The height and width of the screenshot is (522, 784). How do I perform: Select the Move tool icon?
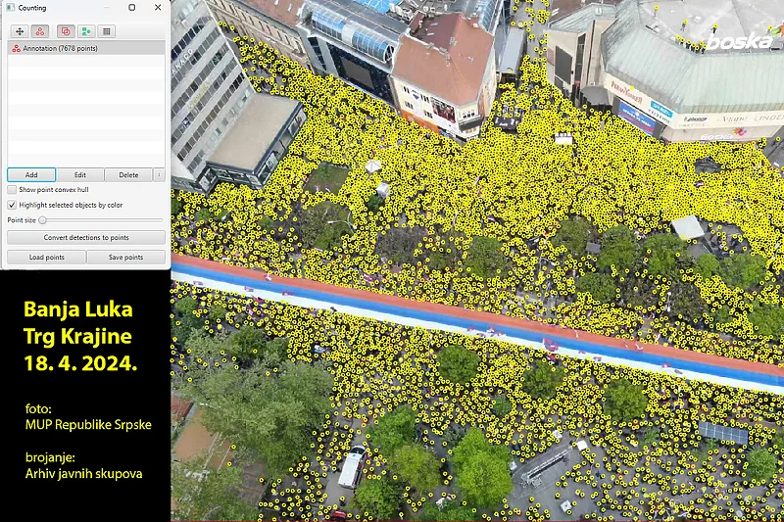click(20, 31)
